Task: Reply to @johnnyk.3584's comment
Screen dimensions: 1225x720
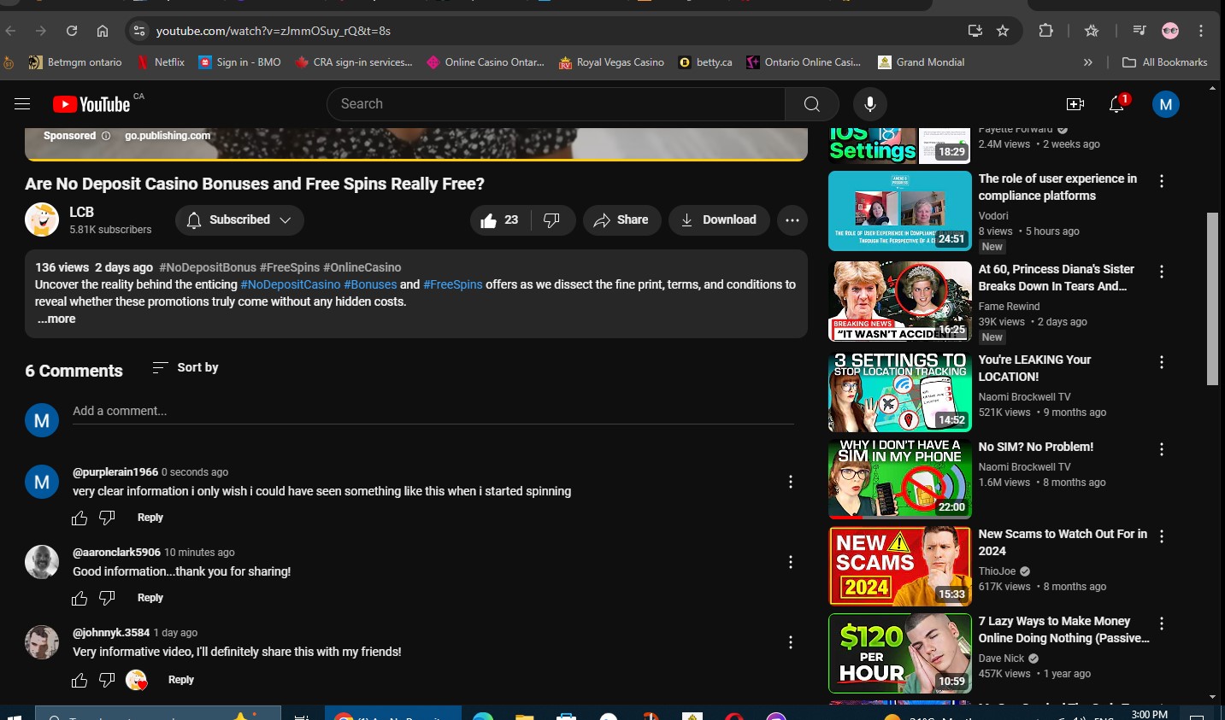Action: pos(181,680)
